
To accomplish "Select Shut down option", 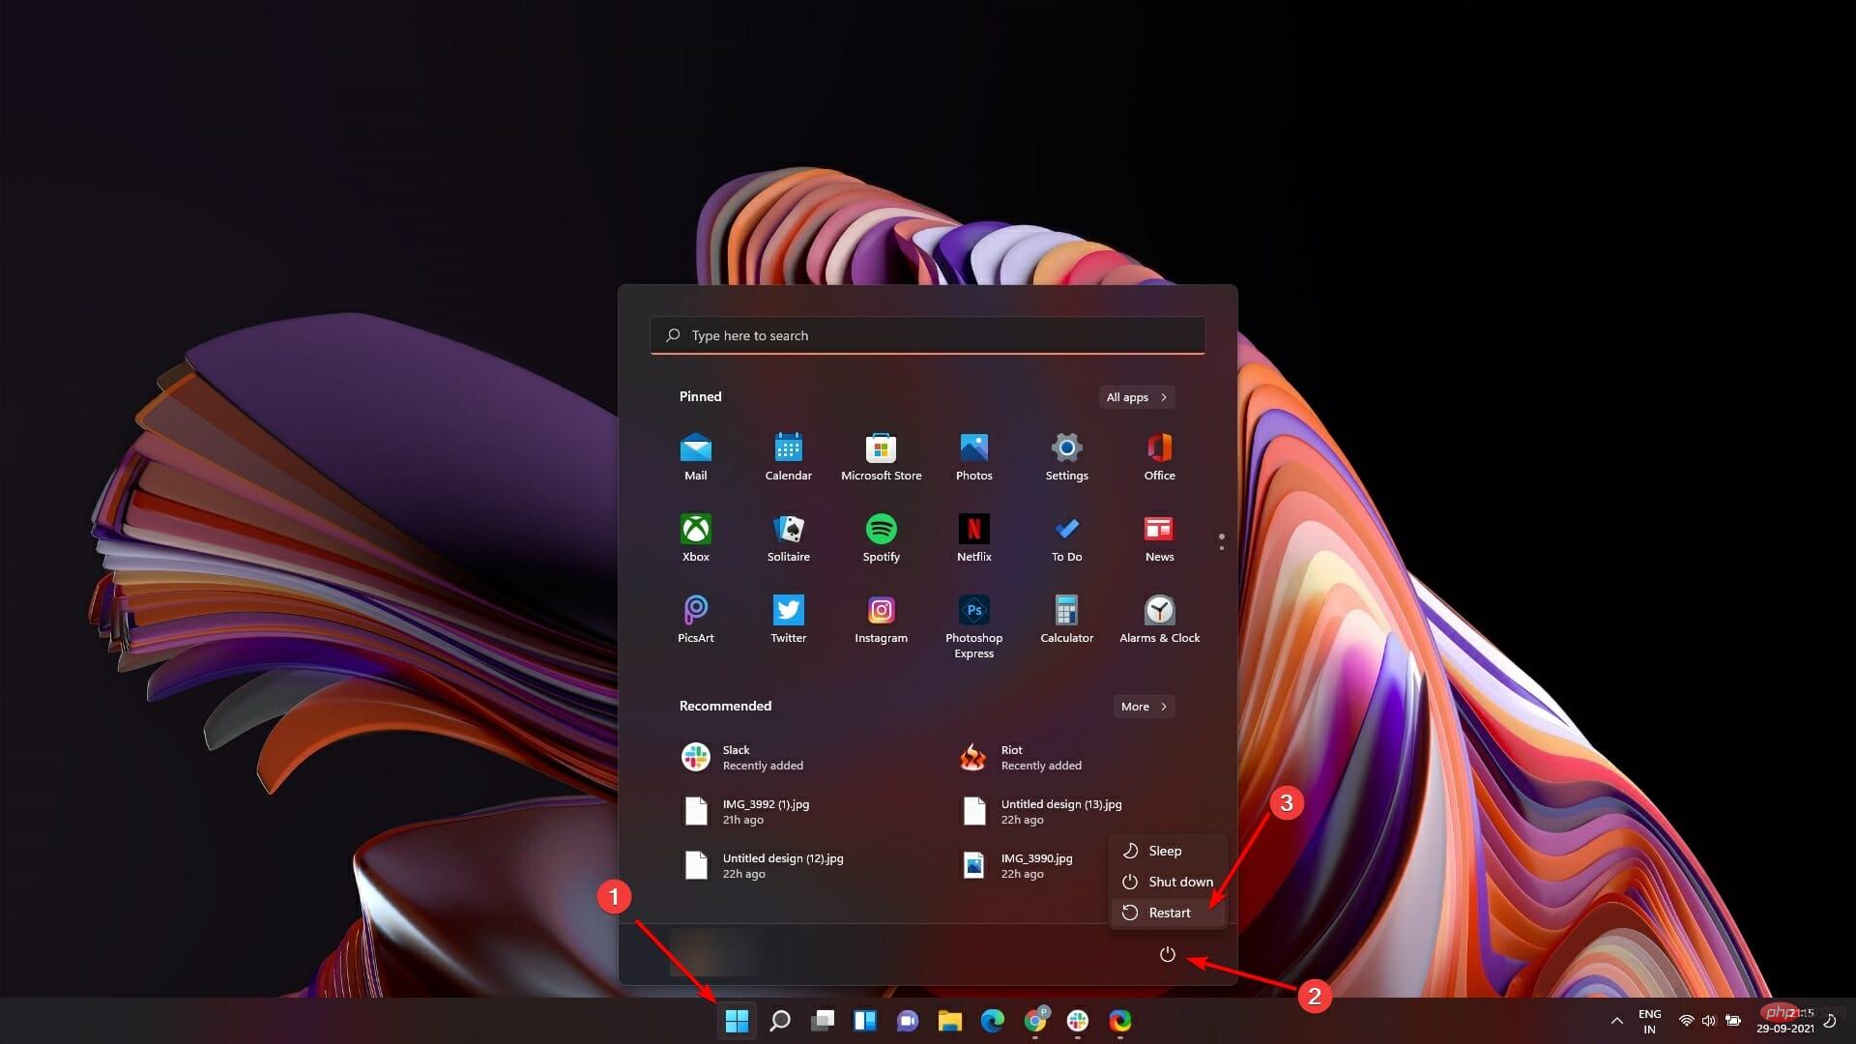I will [1173, 881].
